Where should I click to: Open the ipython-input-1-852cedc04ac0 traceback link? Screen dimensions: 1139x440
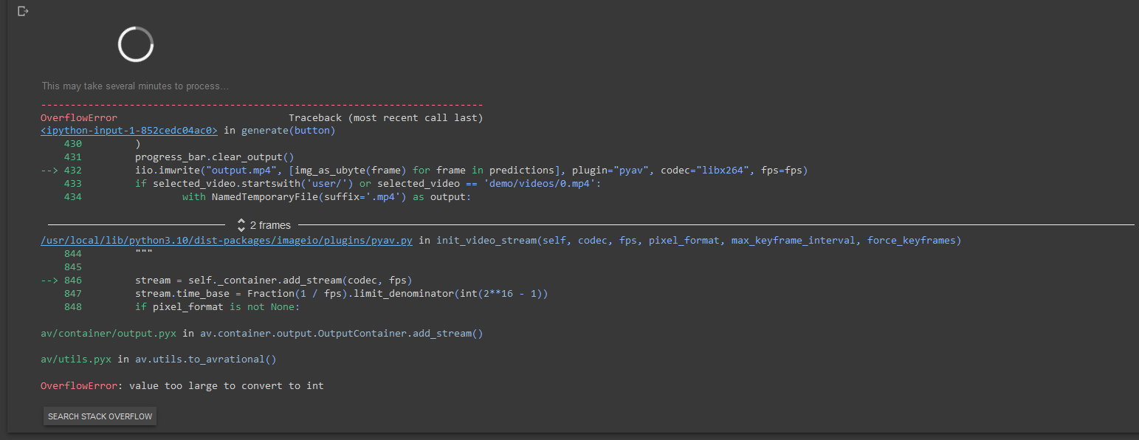tap(128, 130)
